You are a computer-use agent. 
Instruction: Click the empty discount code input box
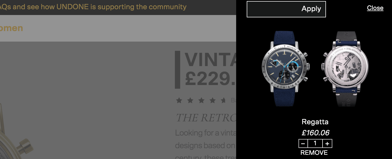(x=273, y=9)
